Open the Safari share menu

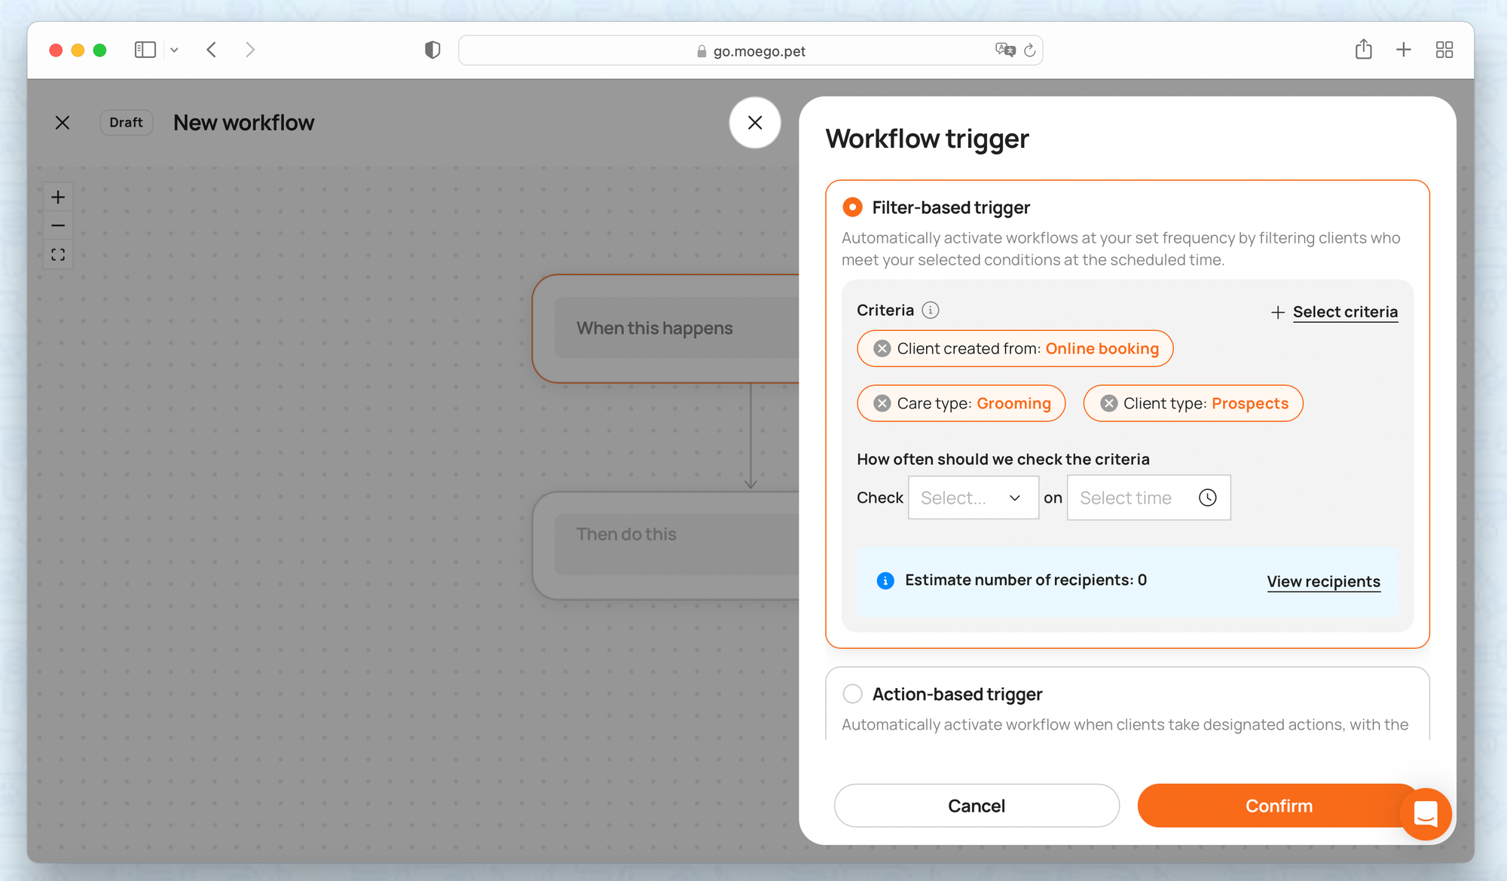pos(1363,50)
